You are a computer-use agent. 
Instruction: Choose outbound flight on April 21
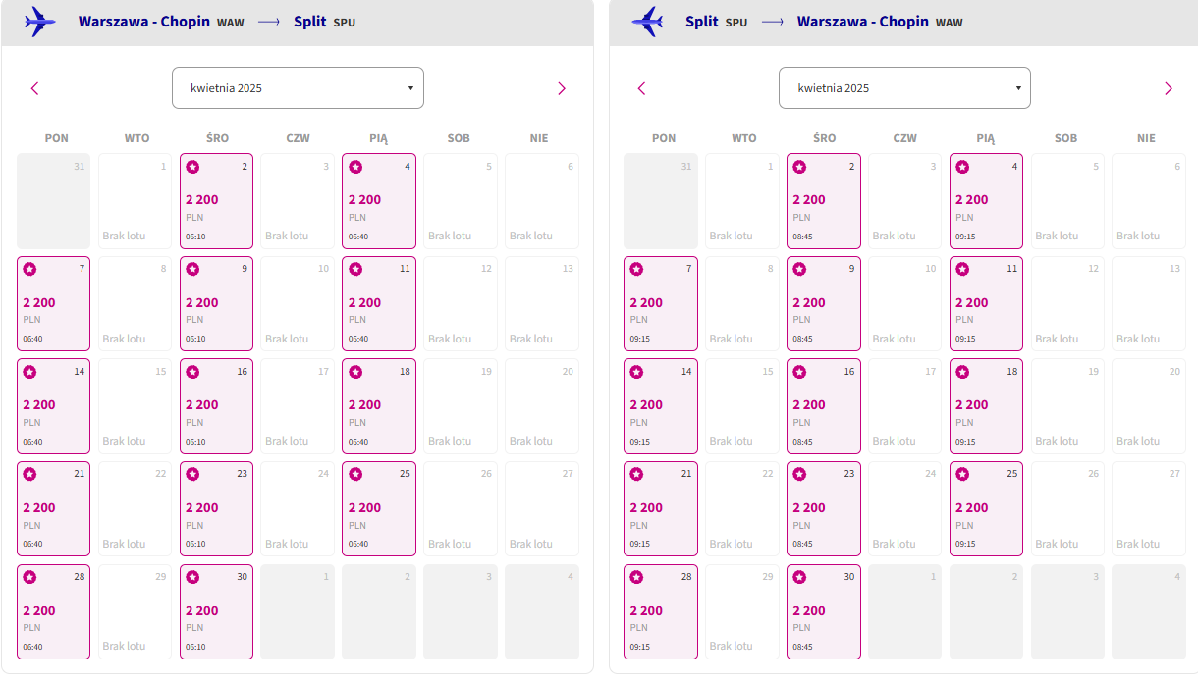(x=53, y=508)
